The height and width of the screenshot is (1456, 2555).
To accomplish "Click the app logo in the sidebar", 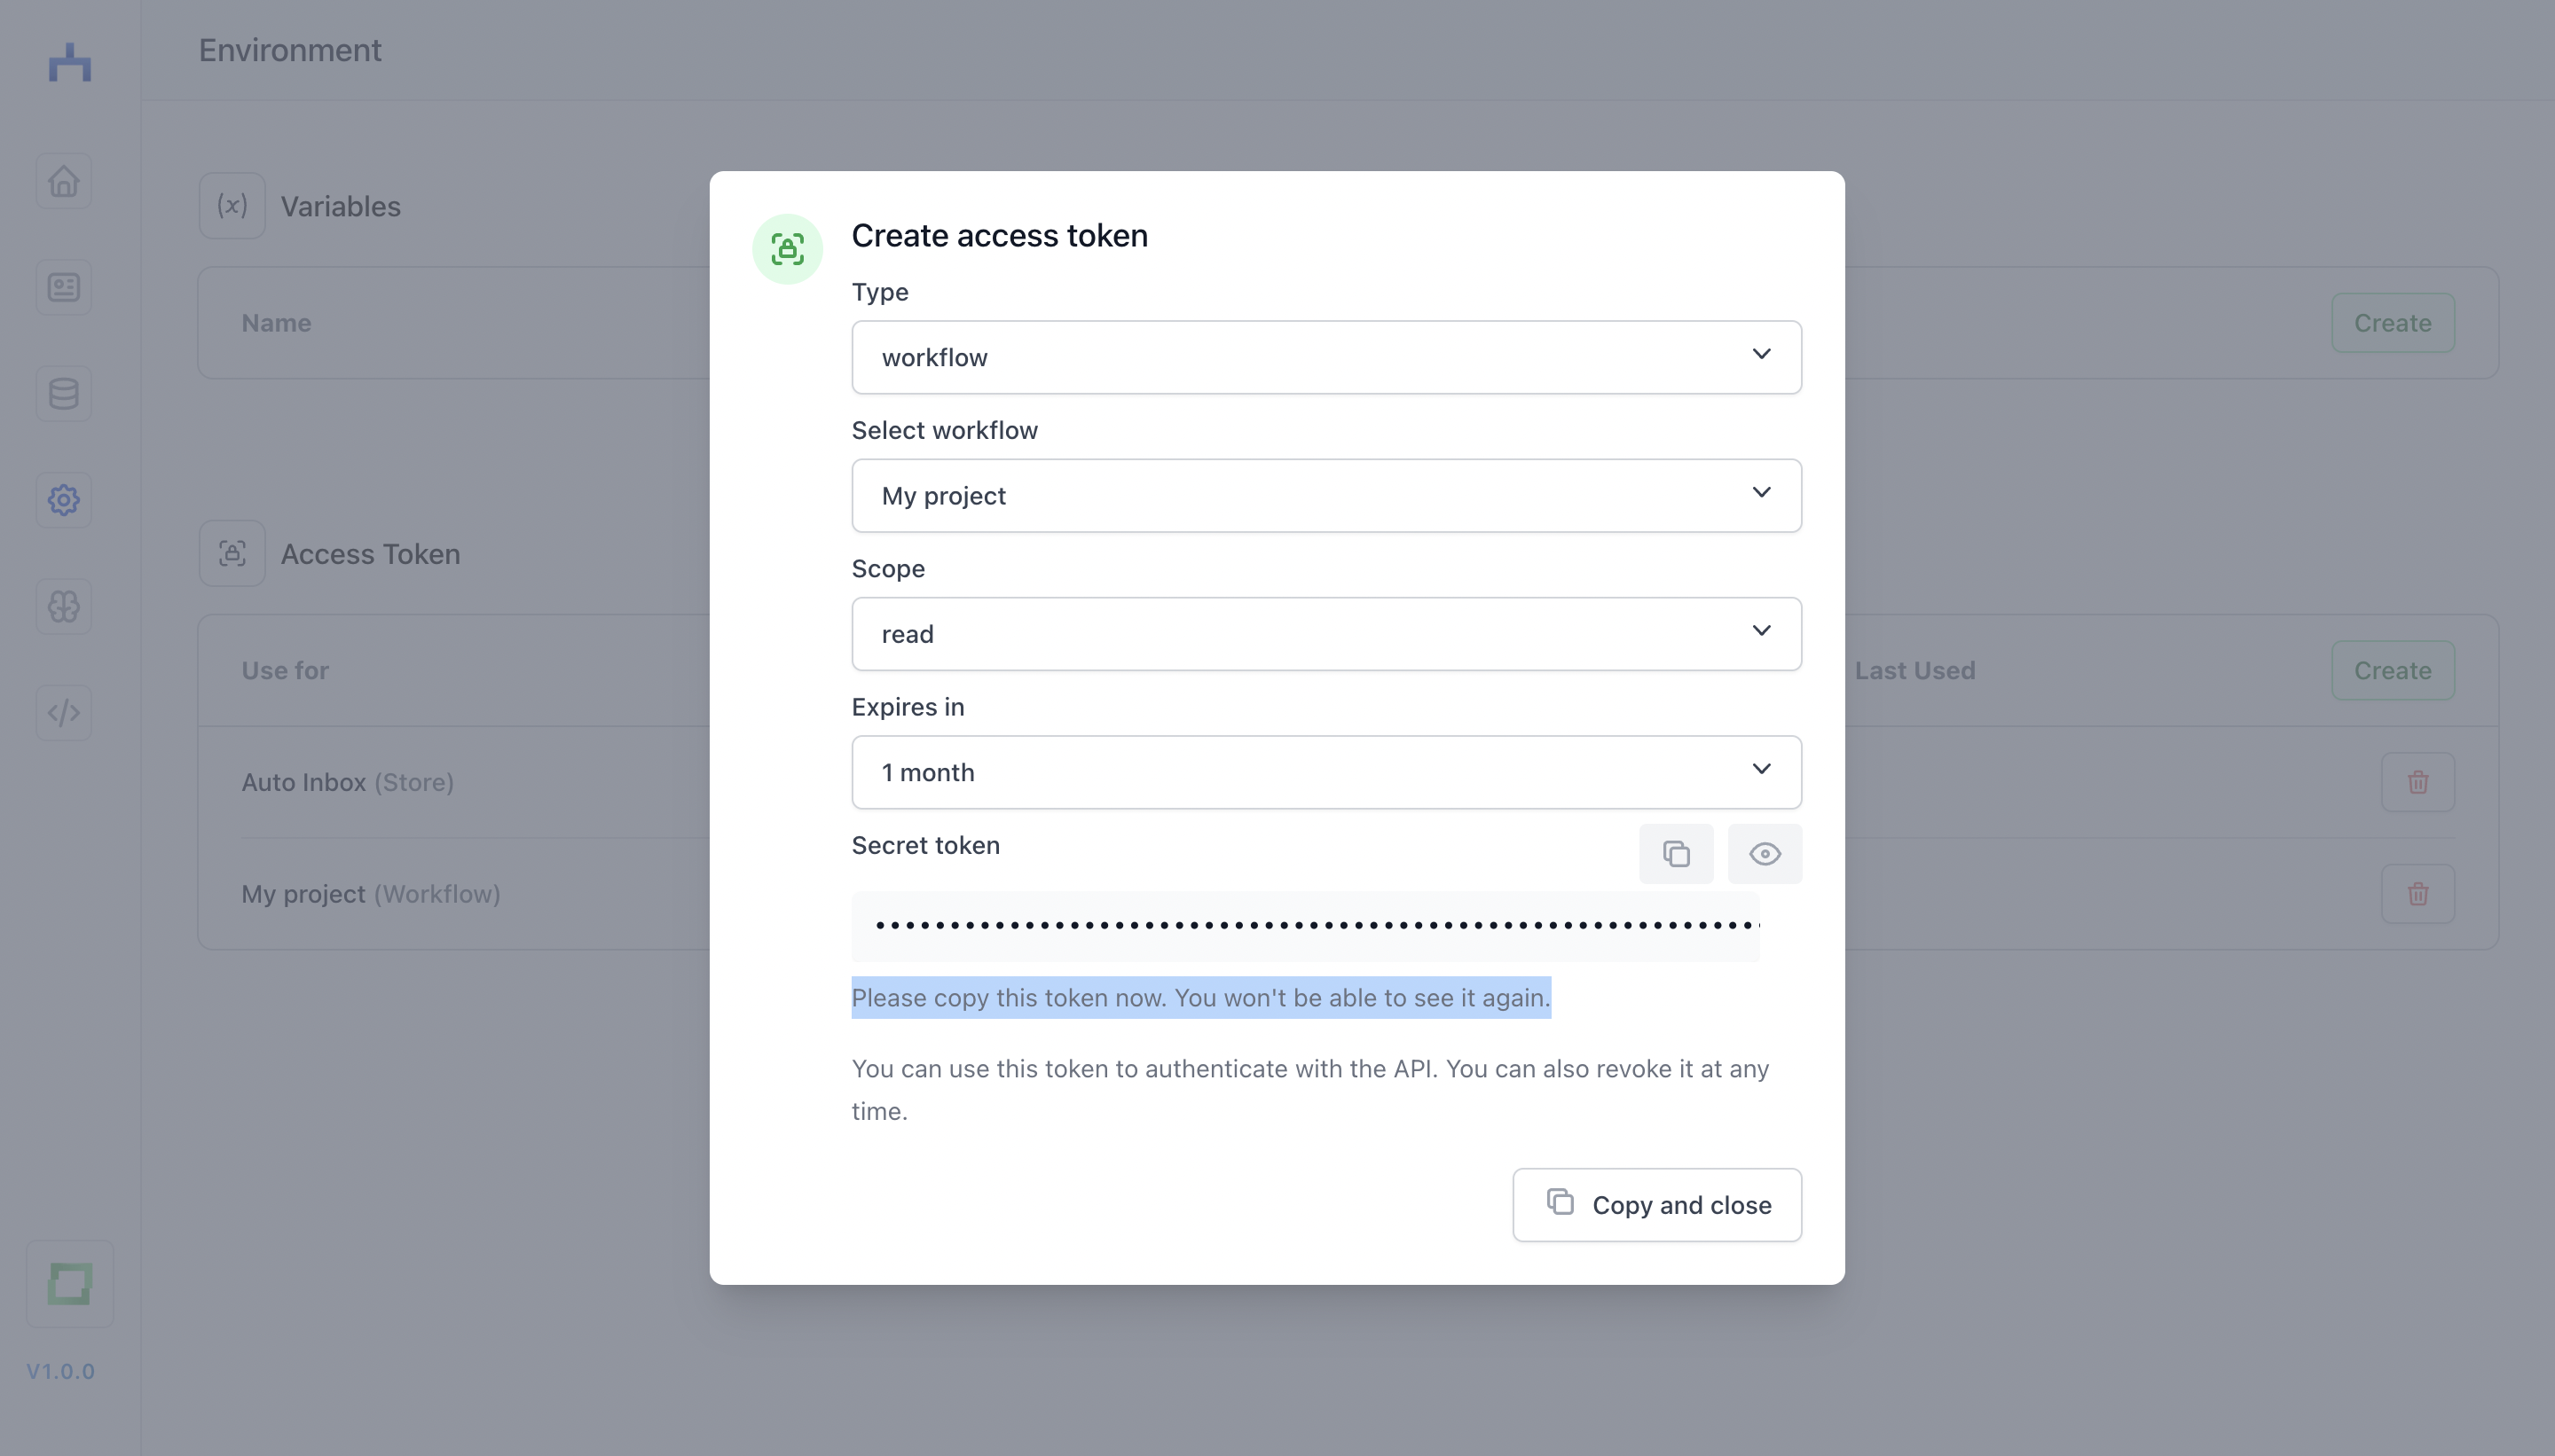I will pyautogui.click(x=70, y=62).
